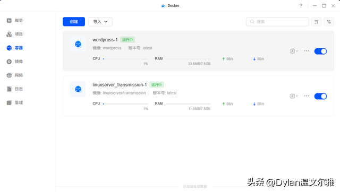Click the linuxserver_transmission-1 download speed arrow
The width and height of the screenshot is (340, 192).
[x=254, y=104]
